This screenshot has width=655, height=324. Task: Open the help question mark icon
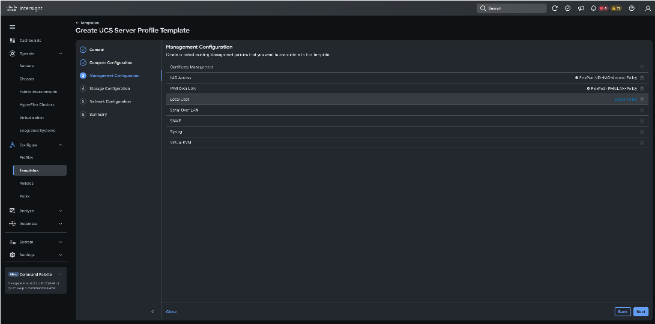point(632,8)
